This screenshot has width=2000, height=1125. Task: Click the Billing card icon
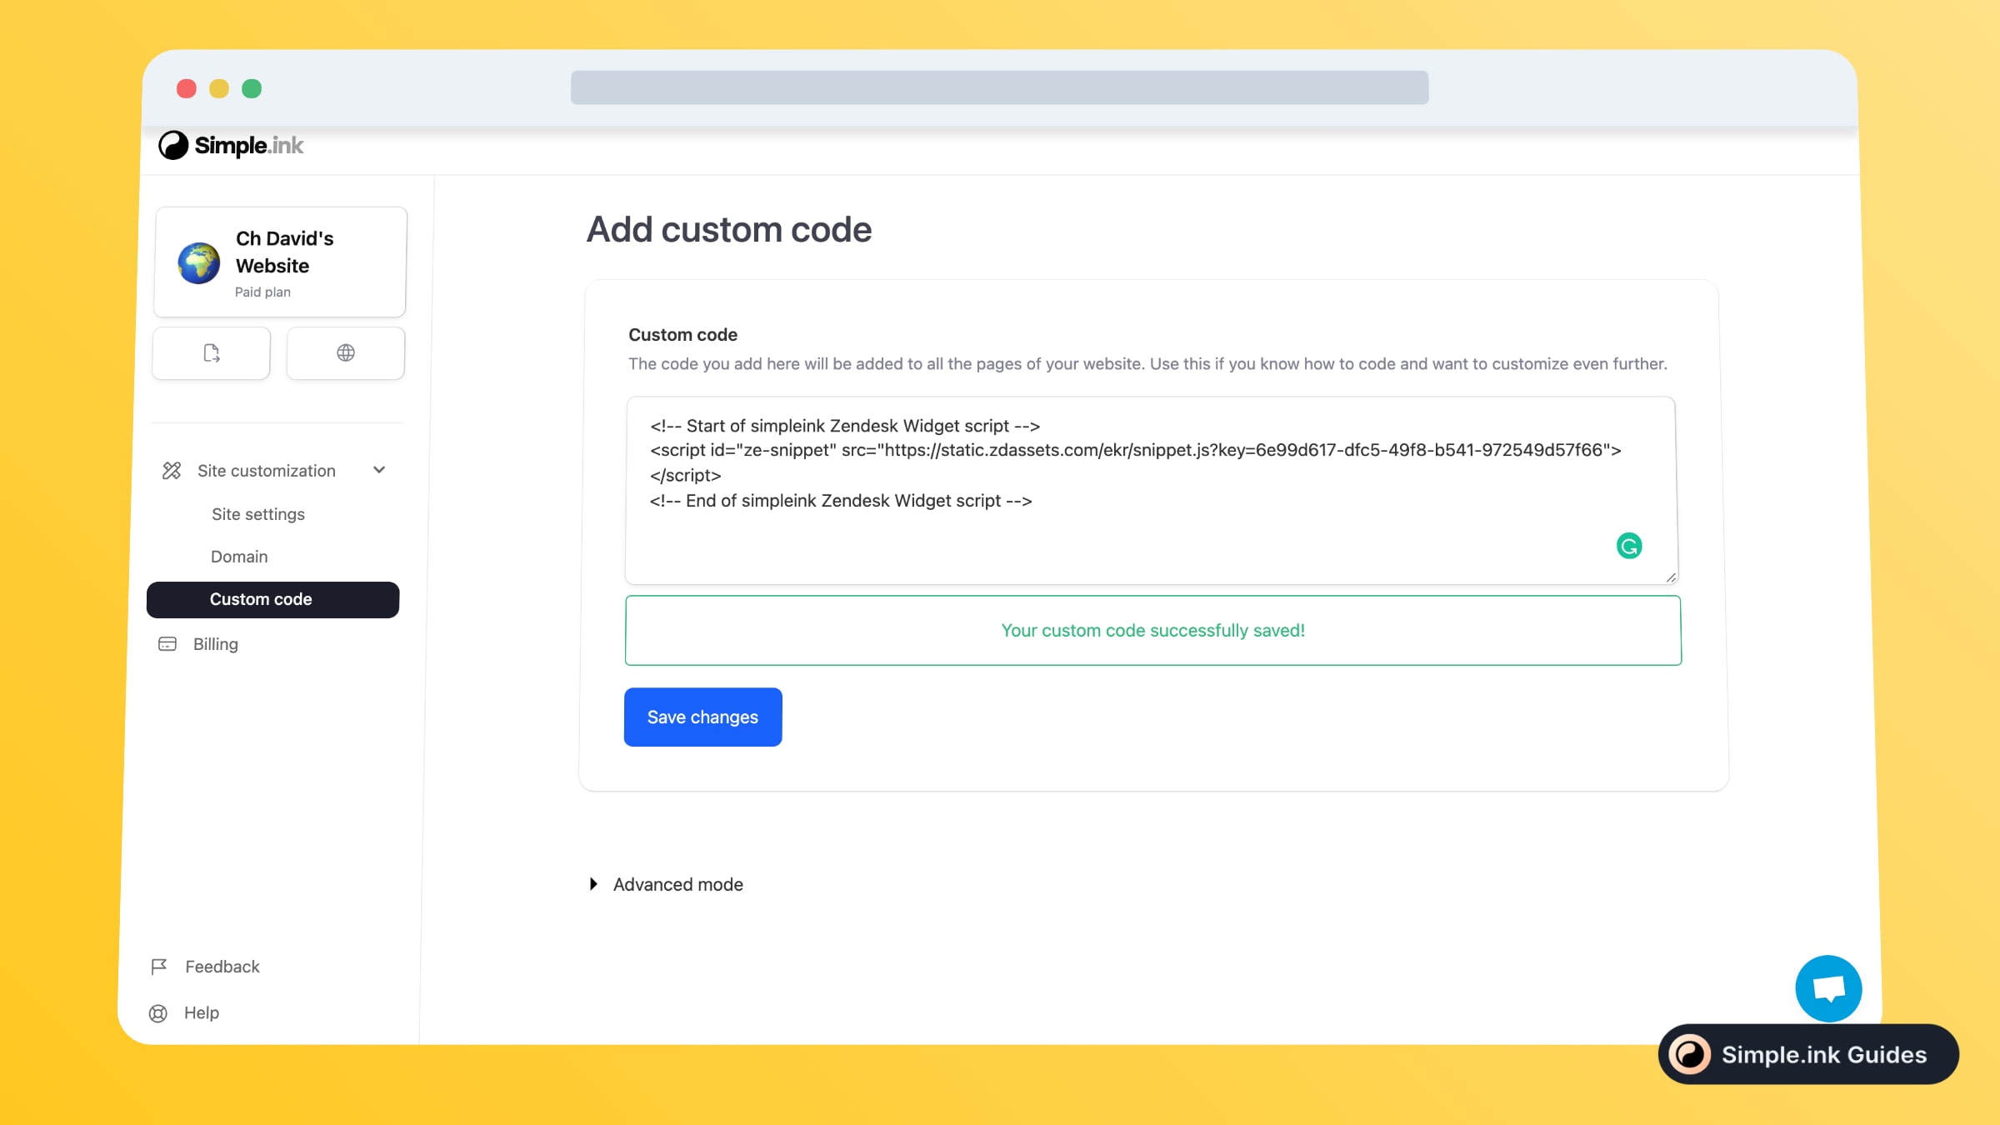pos(167,644)
